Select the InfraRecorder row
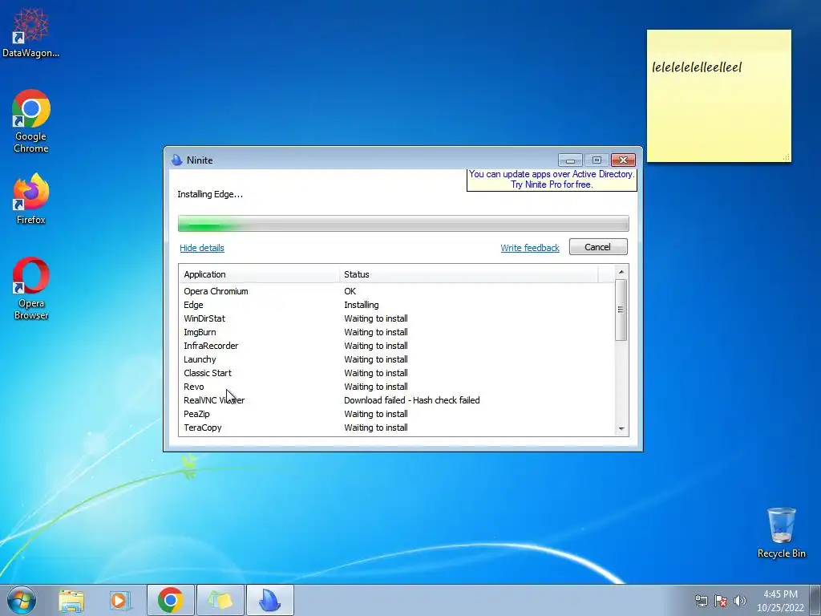 397,346
